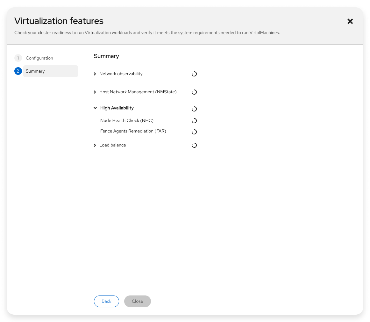Click the Node Health Check loading spinner
Image resolution: width=370 pixels, height=322 pixels.
(194, 121)
